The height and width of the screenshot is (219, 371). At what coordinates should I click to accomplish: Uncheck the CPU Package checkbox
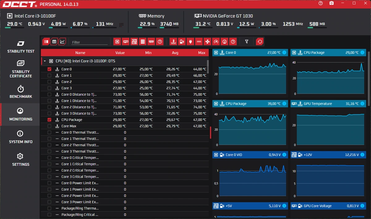[x=49, y=120]
